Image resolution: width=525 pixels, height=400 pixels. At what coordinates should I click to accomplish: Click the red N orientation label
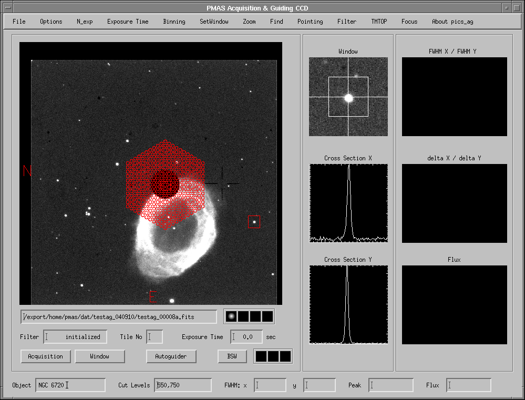[28, 171]
